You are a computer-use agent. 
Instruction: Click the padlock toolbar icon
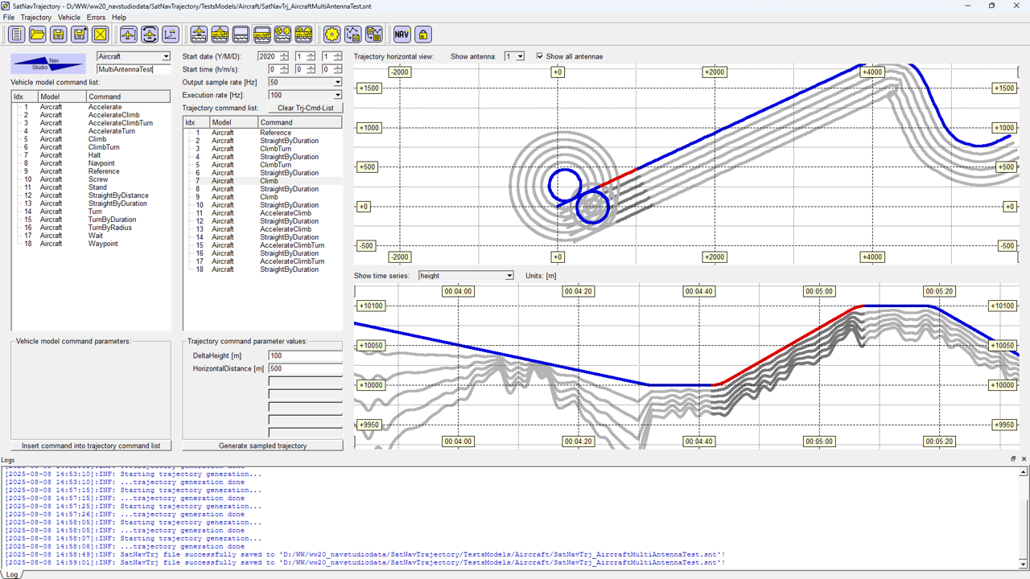click(x=422, y=34)
